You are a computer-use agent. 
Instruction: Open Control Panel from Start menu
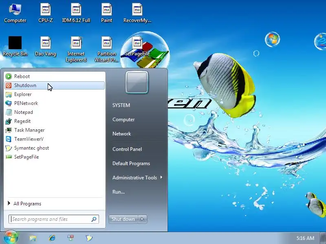[x=127, y=149]
